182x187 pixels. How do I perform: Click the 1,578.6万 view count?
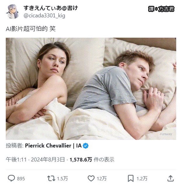81,160
